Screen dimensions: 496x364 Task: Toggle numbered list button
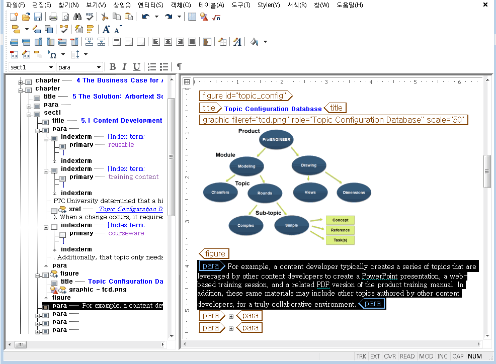(152, 67)
